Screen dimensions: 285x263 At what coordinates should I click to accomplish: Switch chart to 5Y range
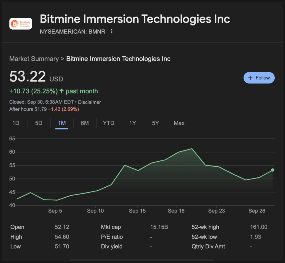155,123
